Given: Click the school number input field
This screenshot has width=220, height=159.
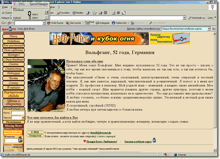Looking at the screenshot, I should click(11, 140).
